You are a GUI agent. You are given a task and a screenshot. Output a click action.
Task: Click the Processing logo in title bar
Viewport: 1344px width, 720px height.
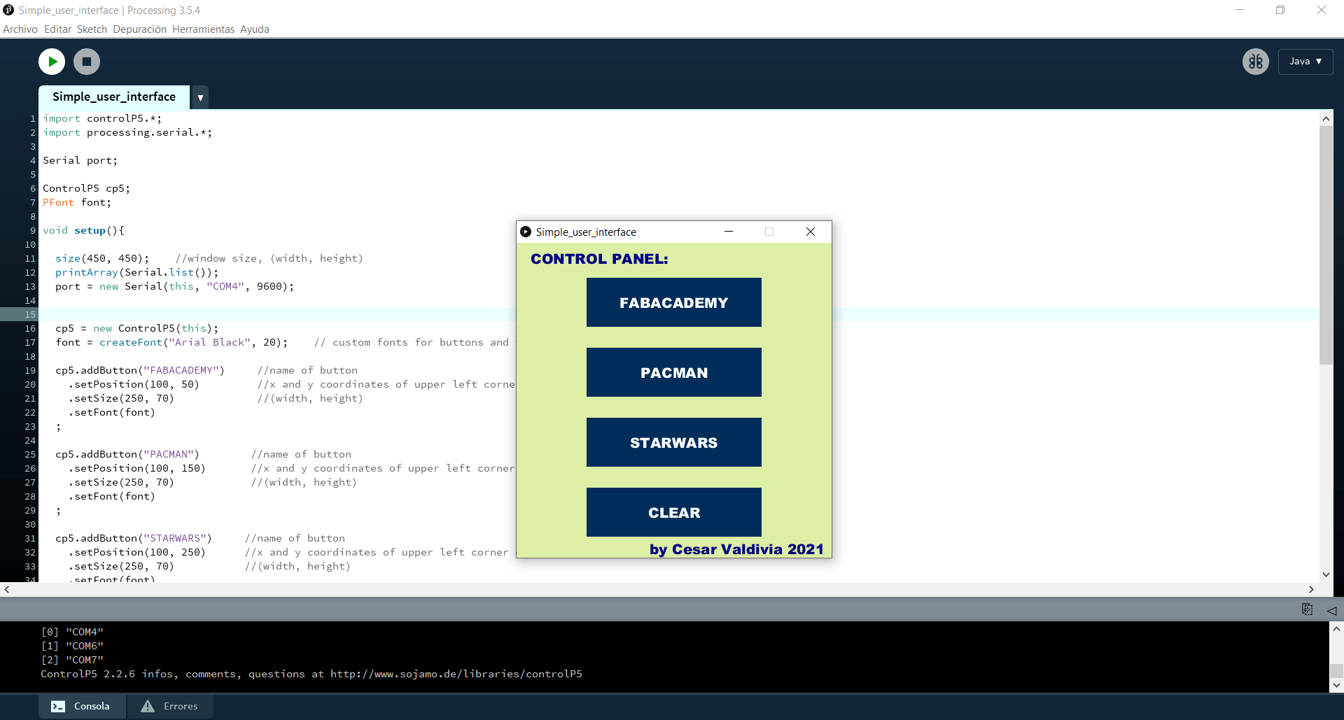pyautogui.click(x=8, y=10)
